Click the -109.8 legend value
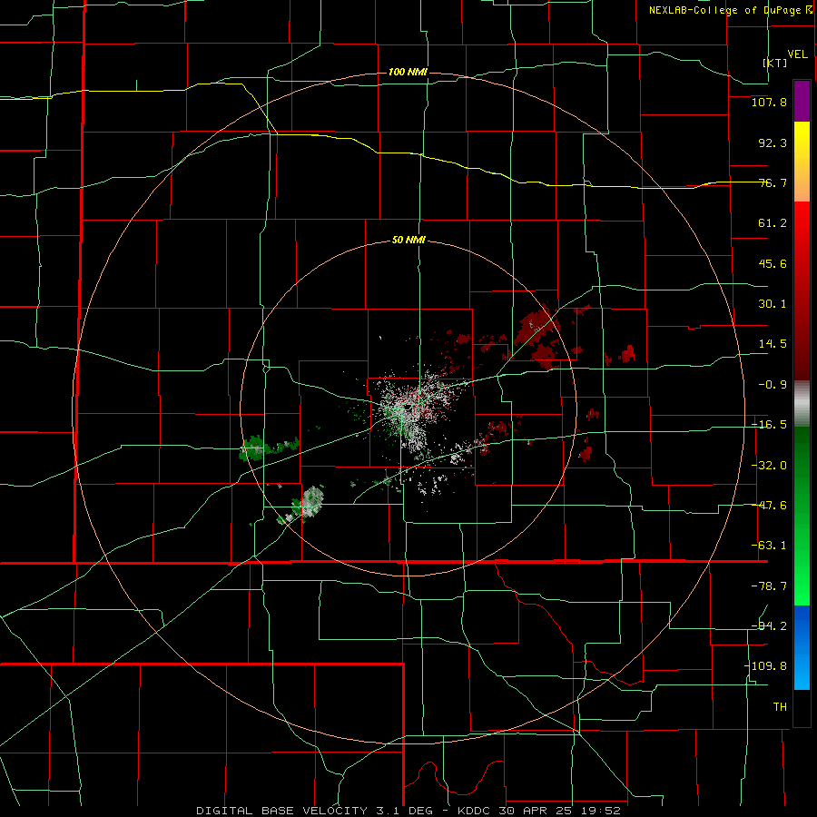Viewport: 817px width, 817px height. 765,666
